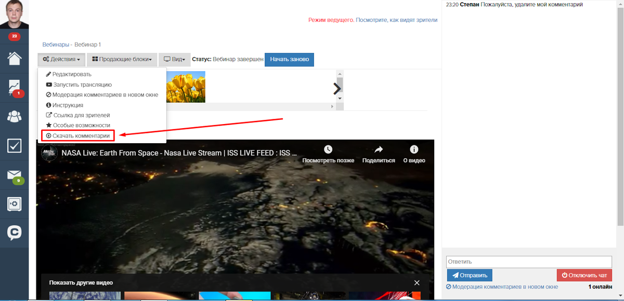This screenshot has height=301, width=624.
Task: Click the video info 'О видео' icon
Action: point(414,149)
